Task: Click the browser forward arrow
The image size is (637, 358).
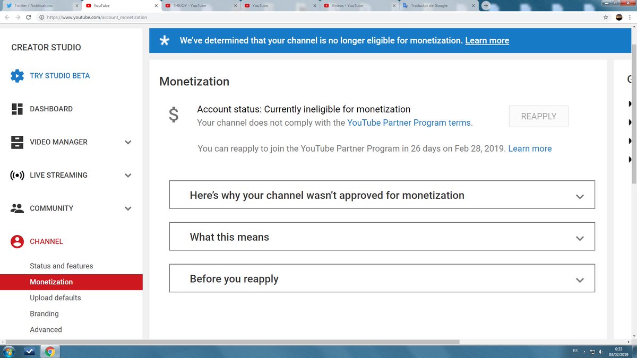Action: click(18, 17)
